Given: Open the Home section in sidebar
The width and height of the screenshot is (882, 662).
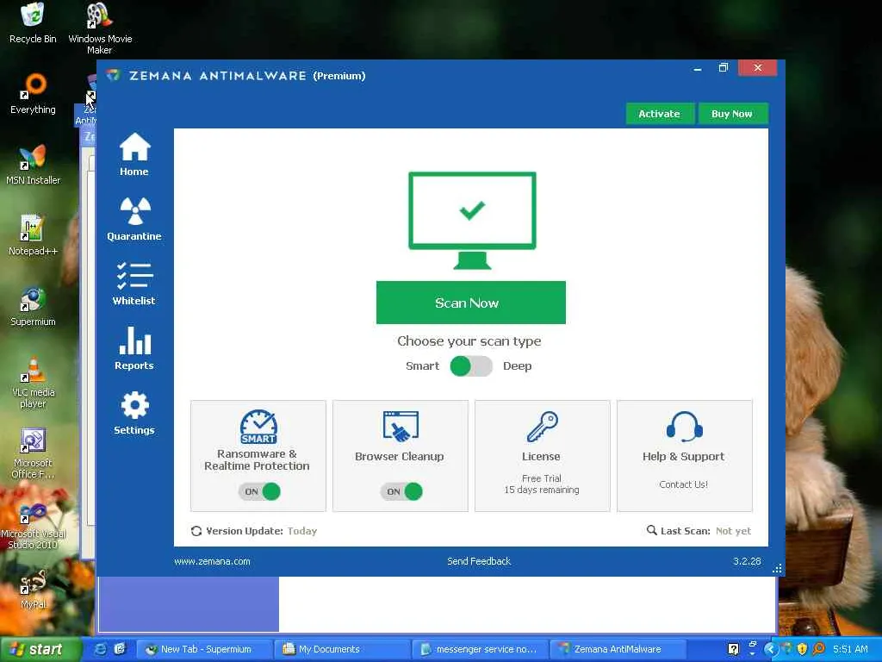Looking at the screenshot, I should click(134, 155).
